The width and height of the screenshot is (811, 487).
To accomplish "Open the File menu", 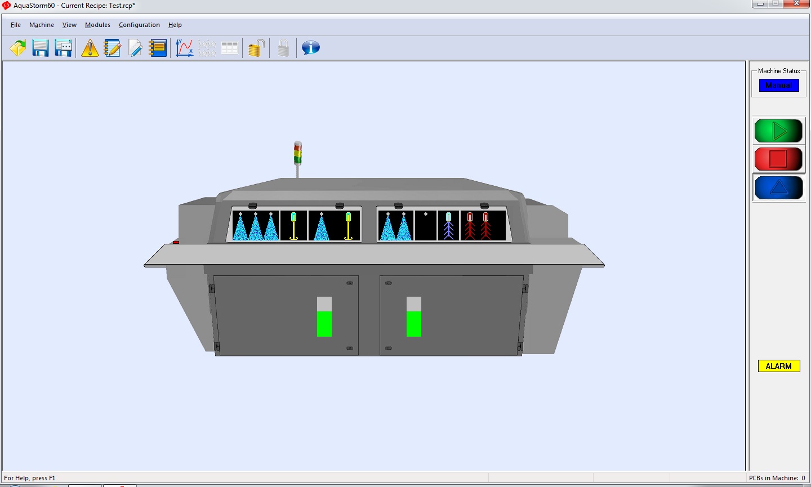I will click(16, 25).
